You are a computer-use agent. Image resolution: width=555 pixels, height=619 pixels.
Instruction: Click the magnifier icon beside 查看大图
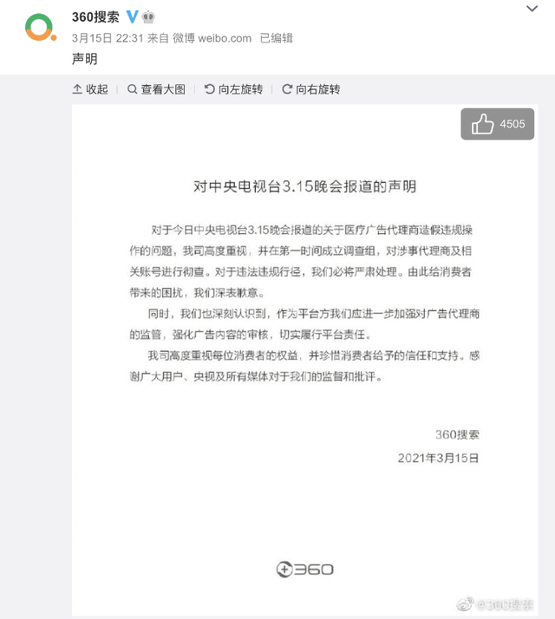133,89
